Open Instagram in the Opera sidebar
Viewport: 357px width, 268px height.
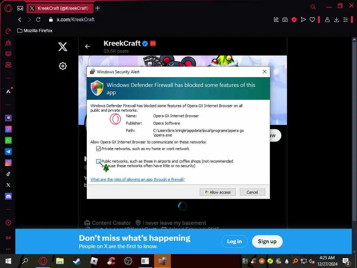8,163
